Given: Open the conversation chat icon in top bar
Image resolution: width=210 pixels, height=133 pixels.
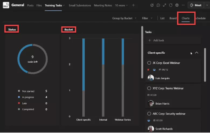Looking at the screenshot, I should (158, 5).
